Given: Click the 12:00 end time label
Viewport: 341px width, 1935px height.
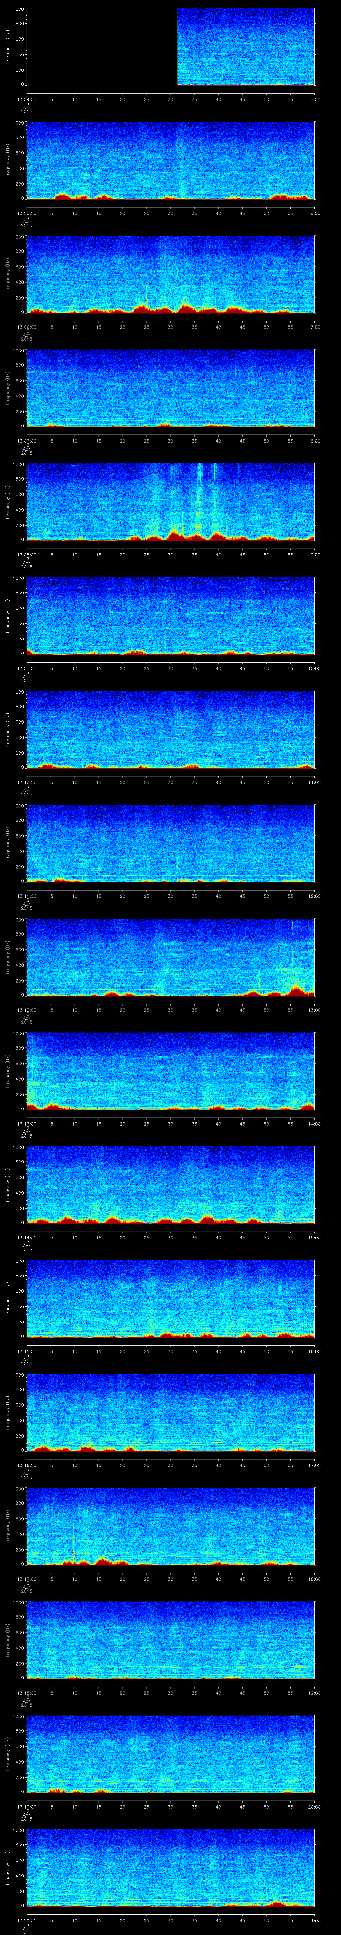Looking at the screenshot, I should 315,896.
